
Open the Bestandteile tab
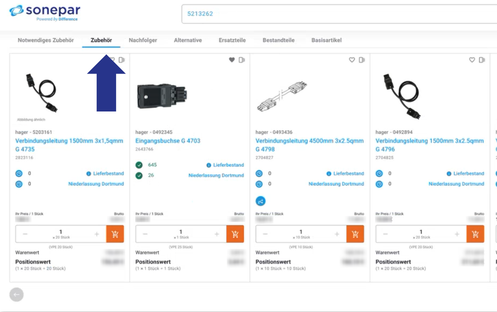tap(279, 40)
